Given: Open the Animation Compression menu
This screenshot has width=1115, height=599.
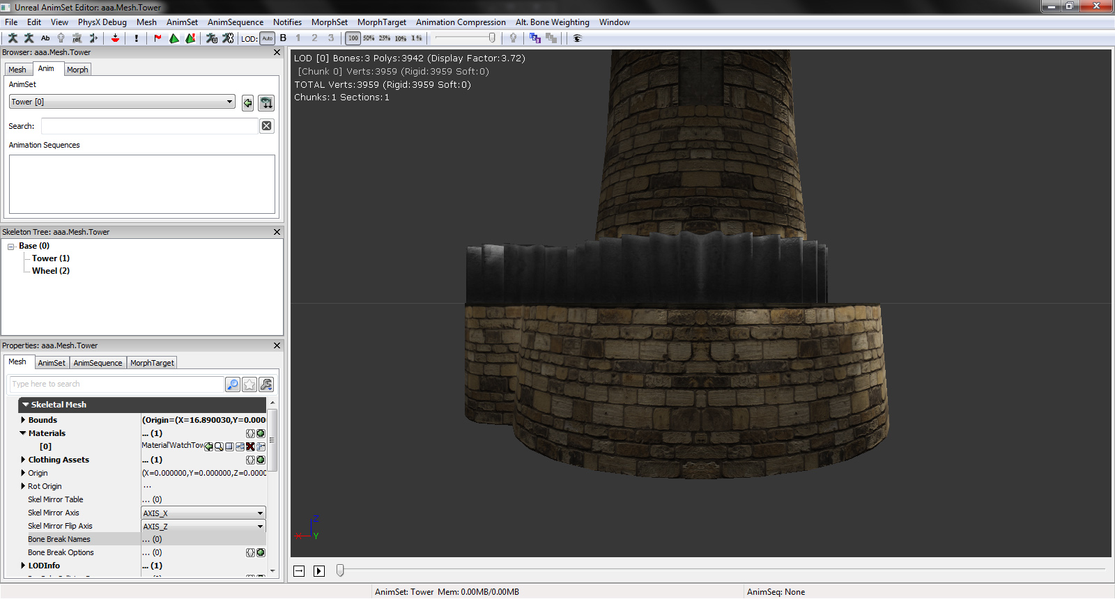Looking at the screenshot, I should click(x=461, y=22).
